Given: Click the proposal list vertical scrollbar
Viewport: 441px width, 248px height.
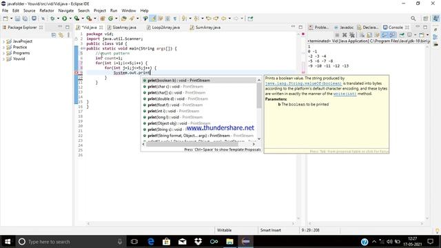Looking at the screenshot, I should [259, 96].
